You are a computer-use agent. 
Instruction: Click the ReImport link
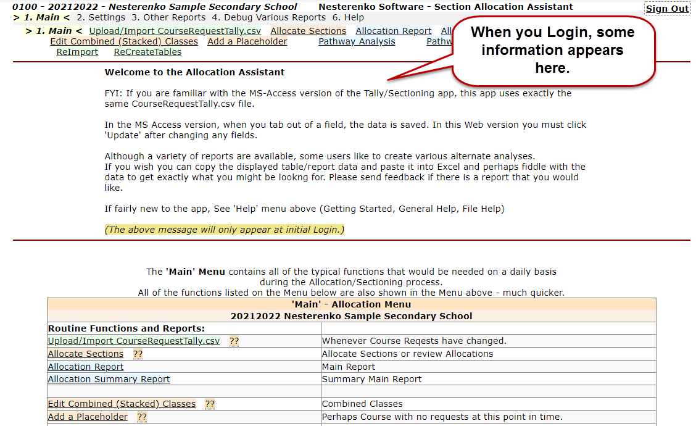(77, 52)
